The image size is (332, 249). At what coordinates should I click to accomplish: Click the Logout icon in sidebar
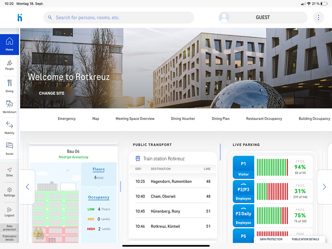click(9, 210)
